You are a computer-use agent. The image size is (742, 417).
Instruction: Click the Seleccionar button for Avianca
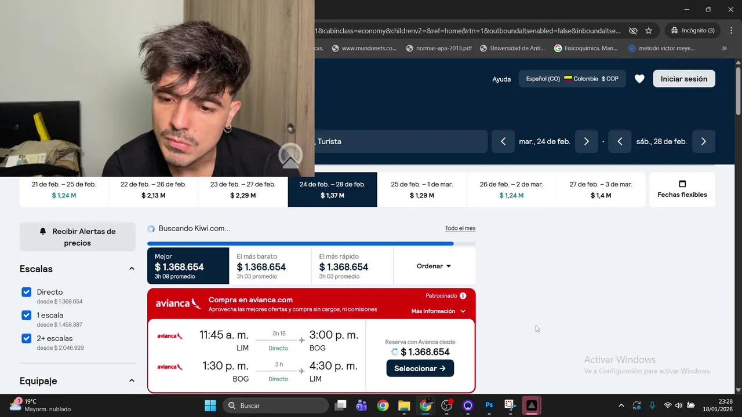click(420, 368)
